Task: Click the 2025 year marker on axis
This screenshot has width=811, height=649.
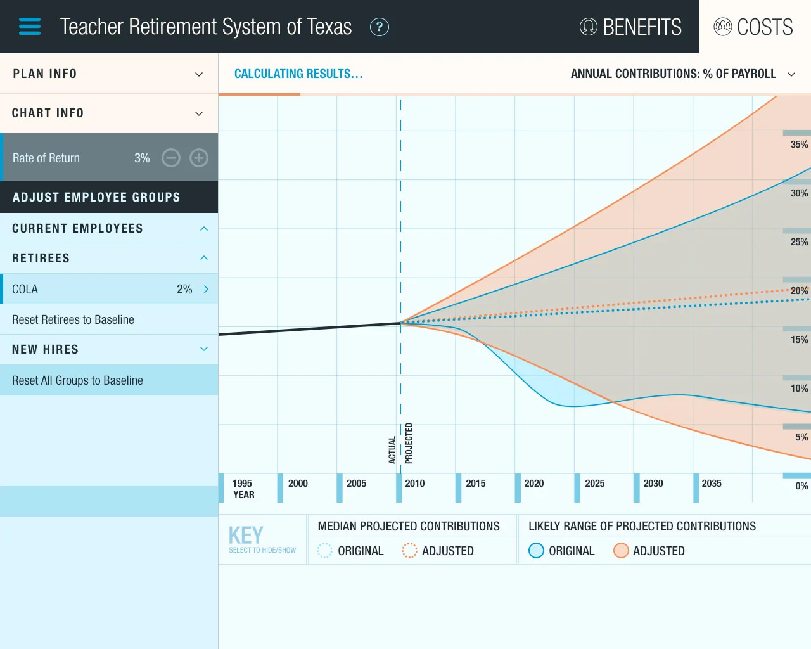Action: click(x=594, y=483)
